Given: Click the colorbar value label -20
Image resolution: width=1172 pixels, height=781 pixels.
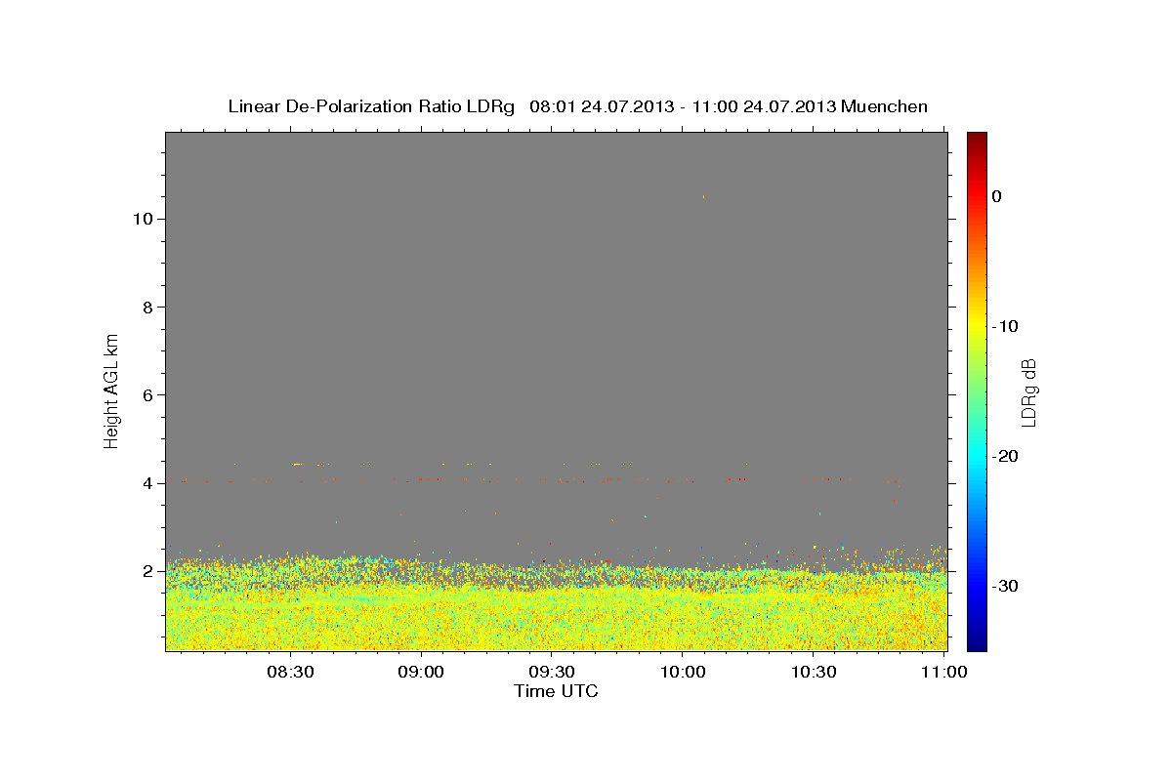Looking at the screenshot, I should pyautogui.click(x=1005, y=456).
